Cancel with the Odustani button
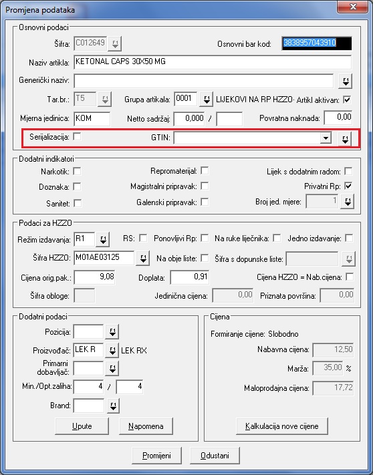 215,456
